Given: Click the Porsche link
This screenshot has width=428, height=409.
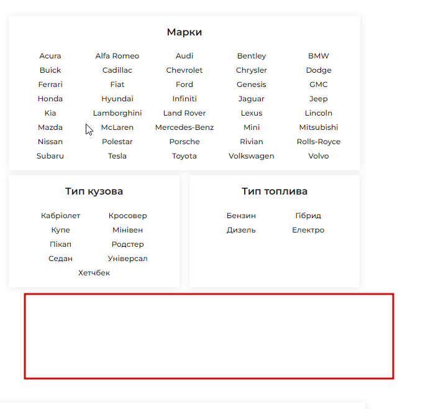Looking at the screenshot, I should (x=184, y=142).
